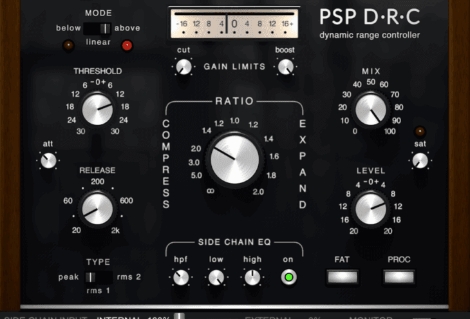Click the 200 mark on RELEASE scale

[x=97, y=182]
